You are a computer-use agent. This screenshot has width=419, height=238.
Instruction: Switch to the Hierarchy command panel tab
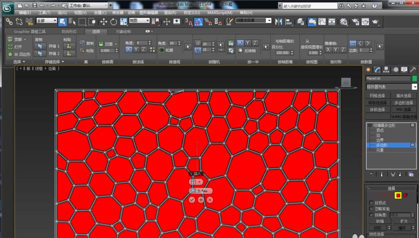386,70
